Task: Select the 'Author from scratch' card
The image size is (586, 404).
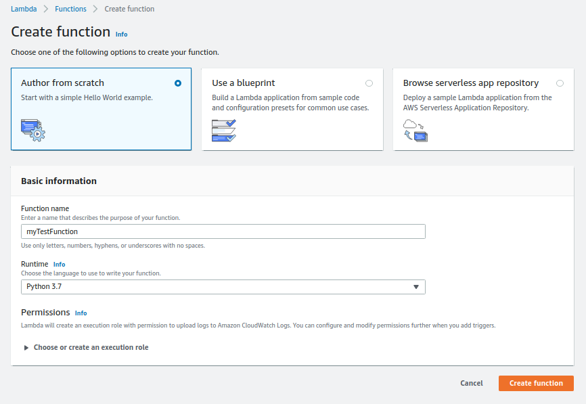Action: coord(101,108)
